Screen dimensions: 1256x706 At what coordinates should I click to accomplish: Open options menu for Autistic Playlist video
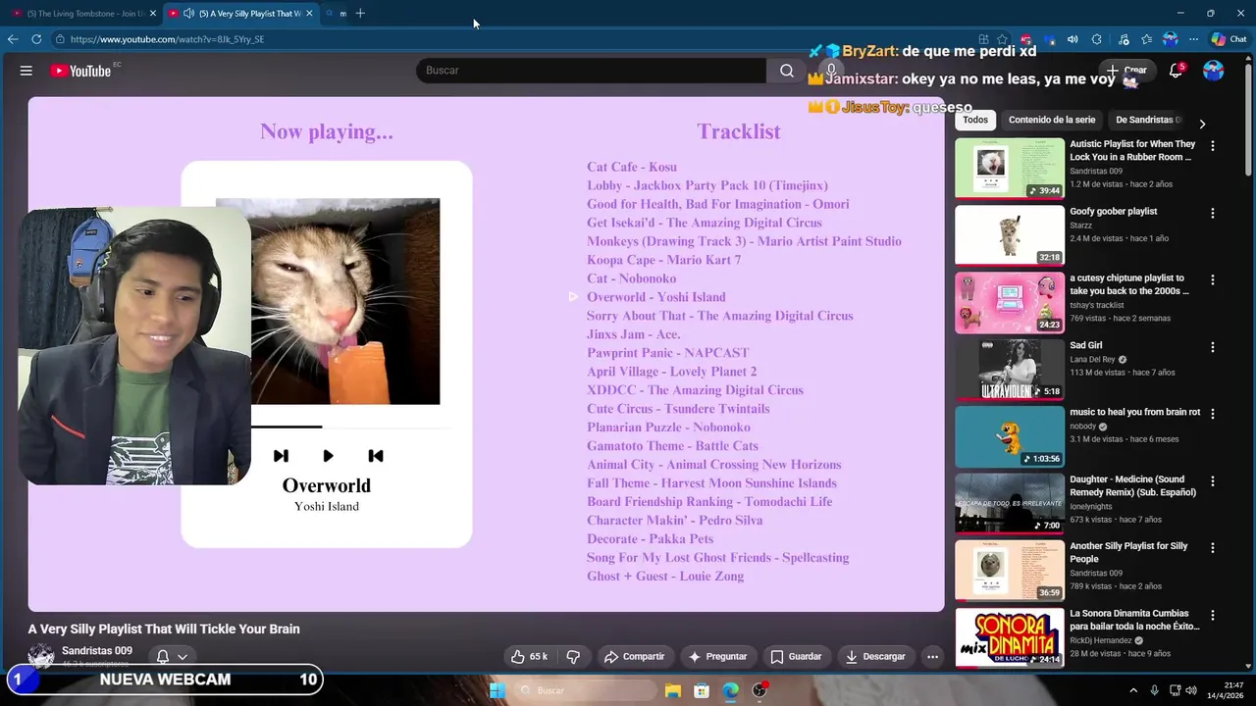click(x=1213, y=145)
